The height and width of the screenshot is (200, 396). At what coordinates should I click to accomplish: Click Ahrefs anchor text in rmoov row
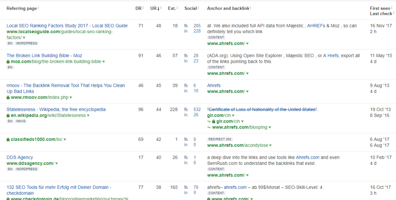click(213, 85)
